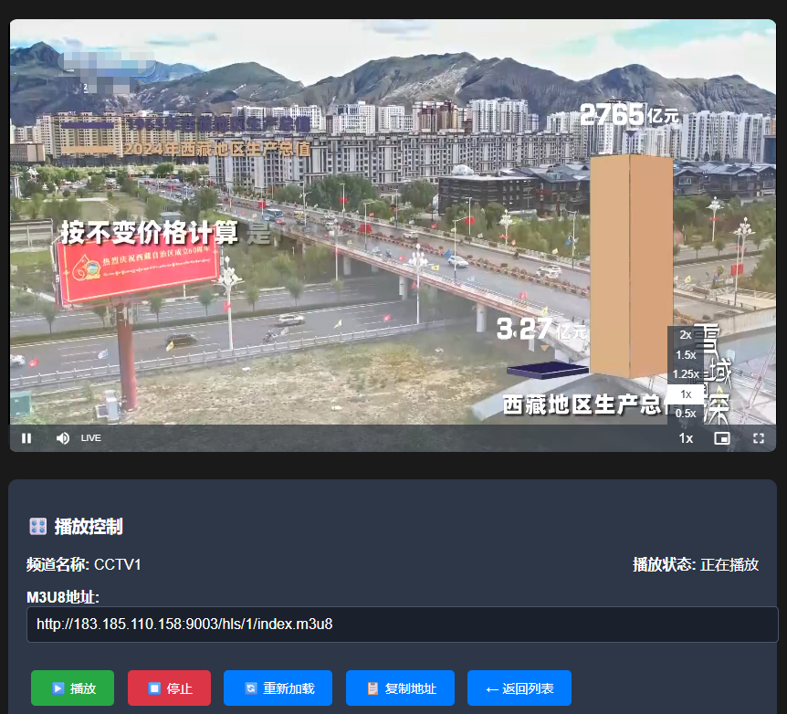Click the clipboard icon in 复制地址
The width and height of the screenshot is (787, 714).
[373, 688]
